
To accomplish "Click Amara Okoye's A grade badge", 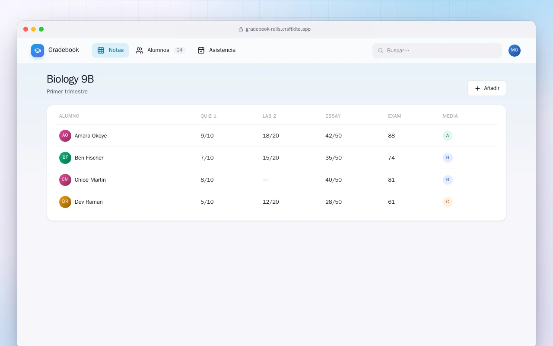I will [x=448, y=136].
